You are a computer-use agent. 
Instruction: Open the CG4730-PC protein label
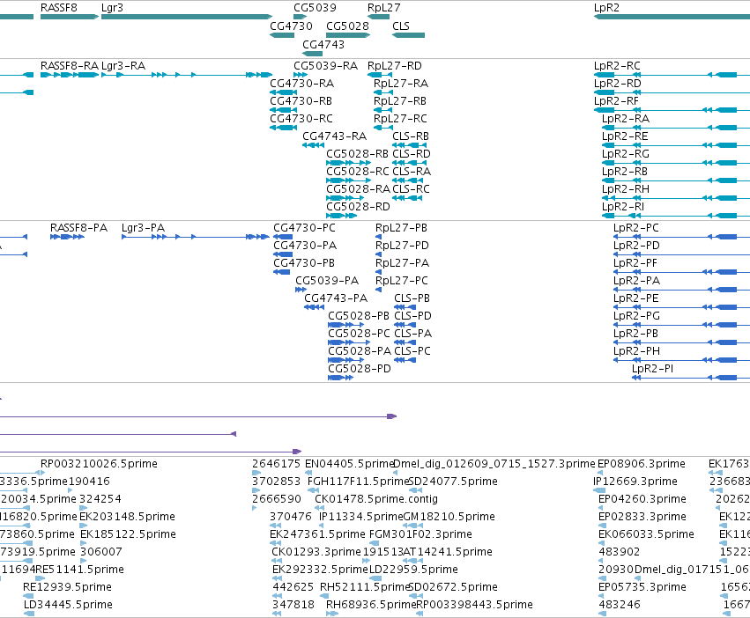304,227
